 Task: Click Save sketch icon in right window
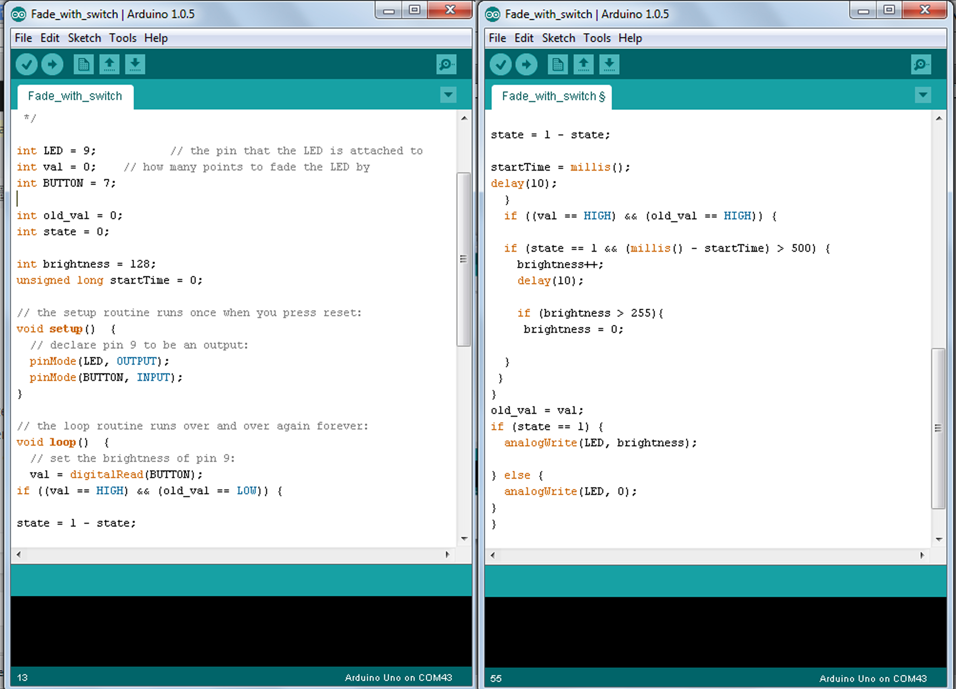[x=609, y=65]
